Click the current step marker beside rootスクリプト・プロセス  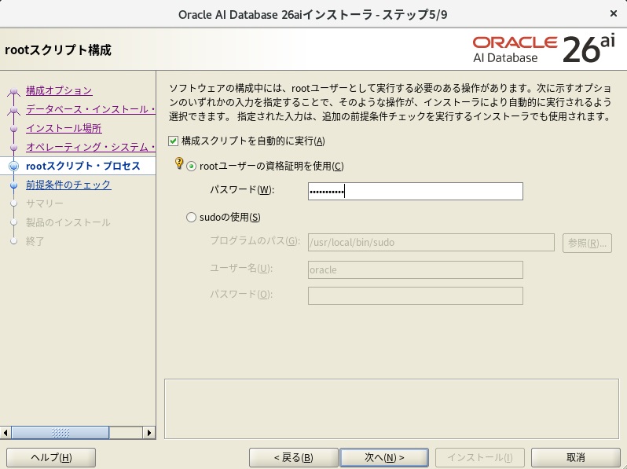coord(13,166)
